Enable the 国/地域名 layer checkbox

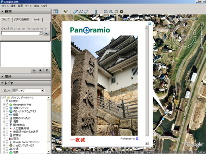pos(7,125)
